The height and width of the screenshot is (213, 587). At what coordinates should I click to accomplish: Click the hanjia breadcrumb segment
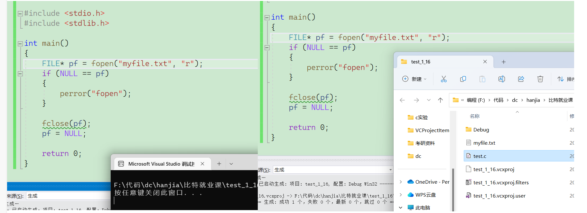pyautogui.click(x=533, y=100)
